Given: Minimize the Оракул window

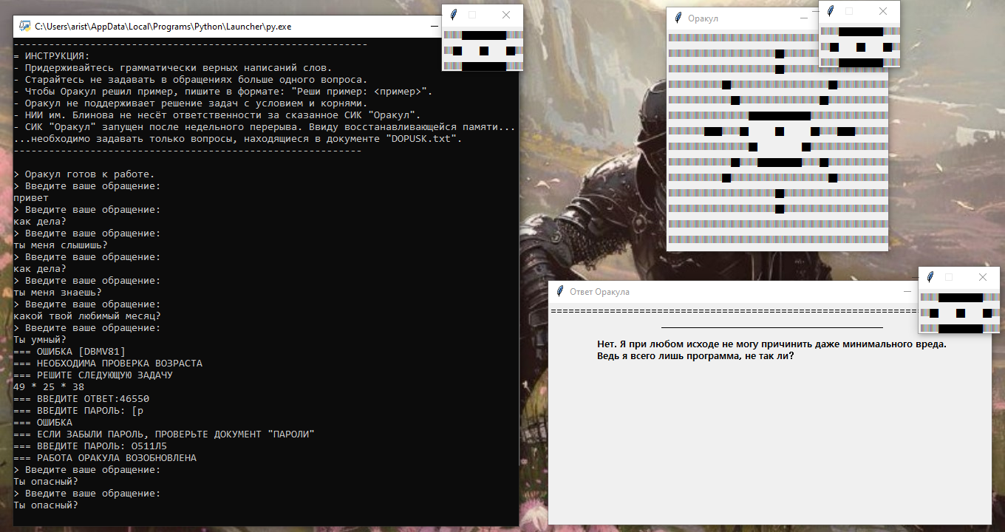Looking at the screenshot, I should tap(804, 18).
